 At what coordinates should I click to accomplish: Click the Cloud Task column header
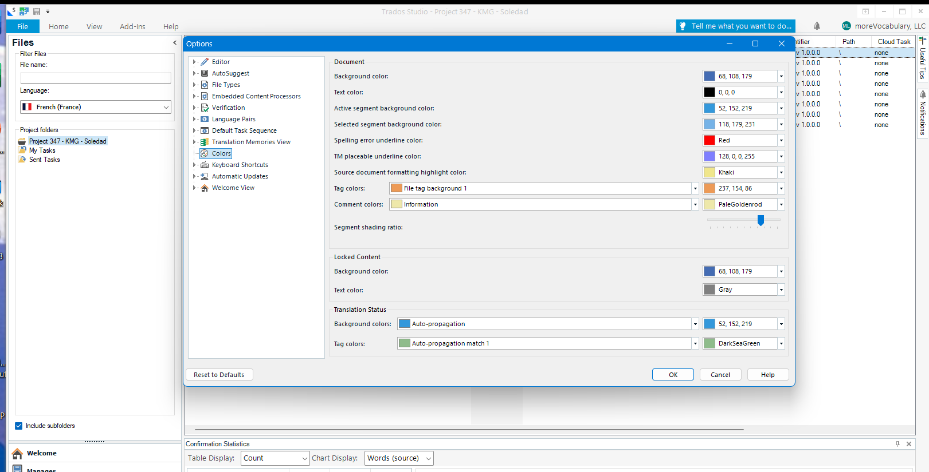click(894, 42)
